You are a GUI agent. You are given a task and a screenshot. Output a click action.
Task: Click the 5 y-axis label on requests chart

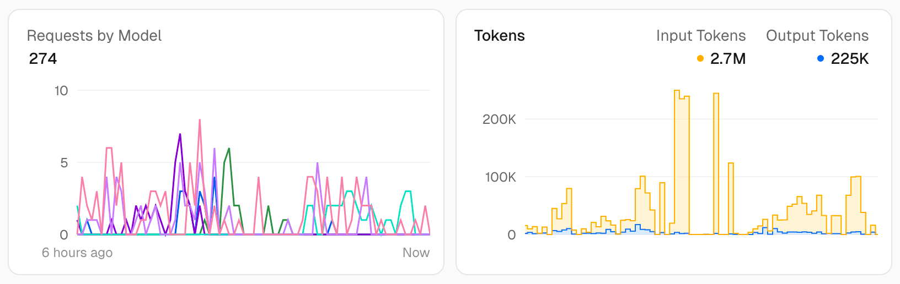[x=64, y=163]
